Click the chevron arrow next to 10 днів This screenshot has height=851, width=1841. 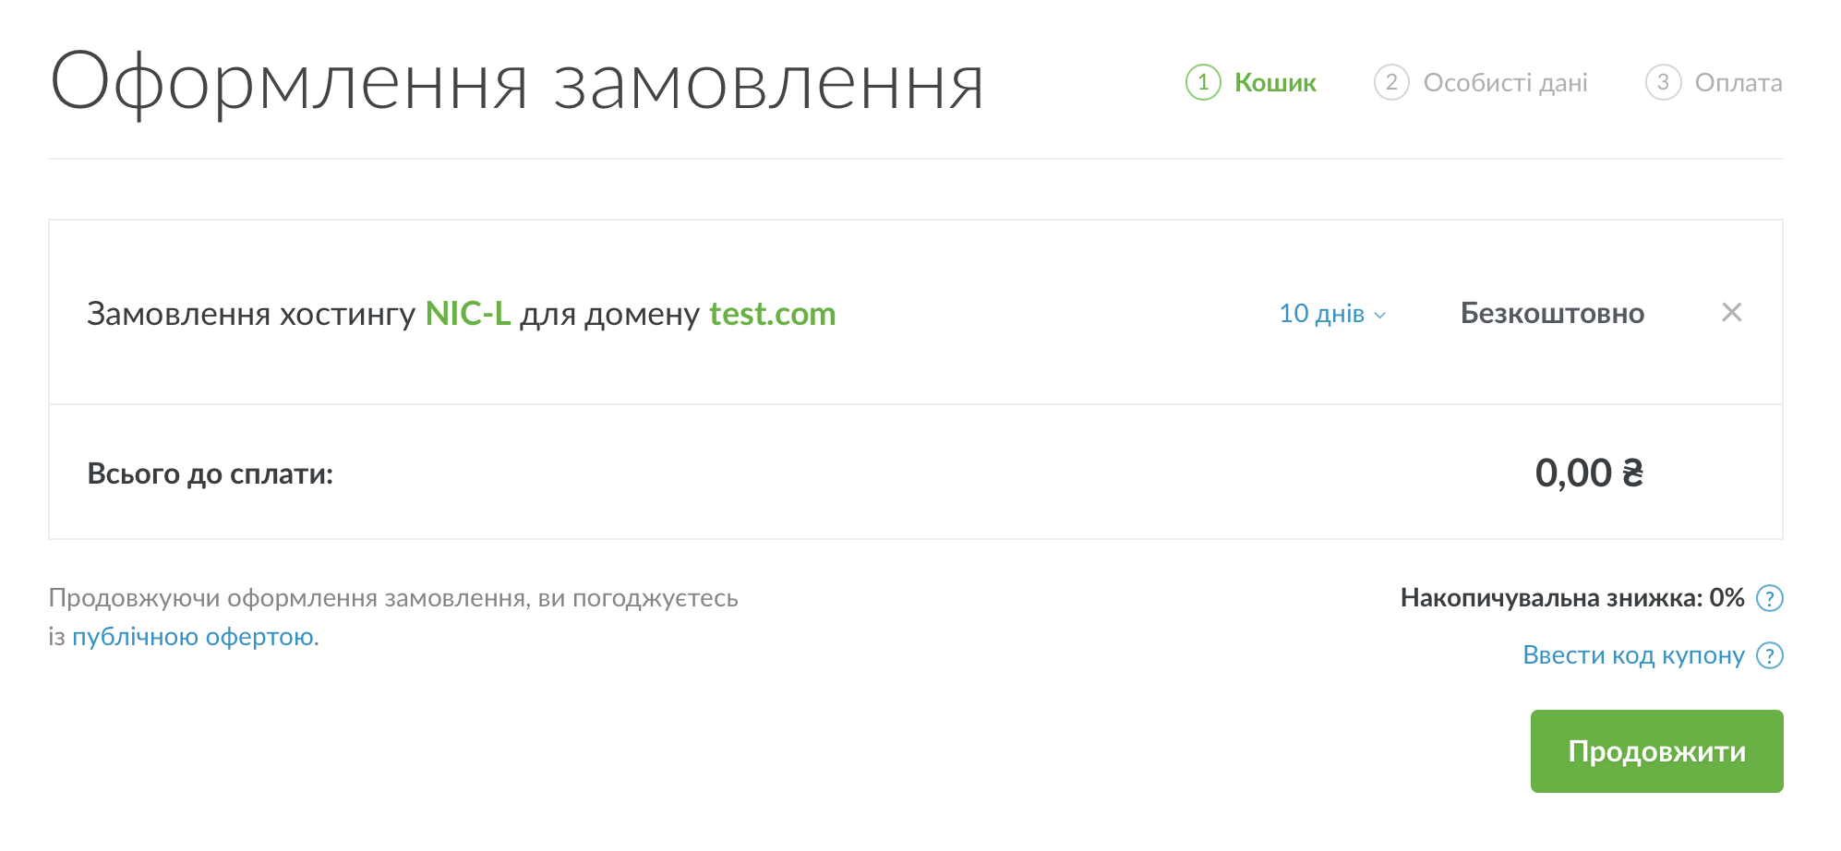click(1380, 316)
